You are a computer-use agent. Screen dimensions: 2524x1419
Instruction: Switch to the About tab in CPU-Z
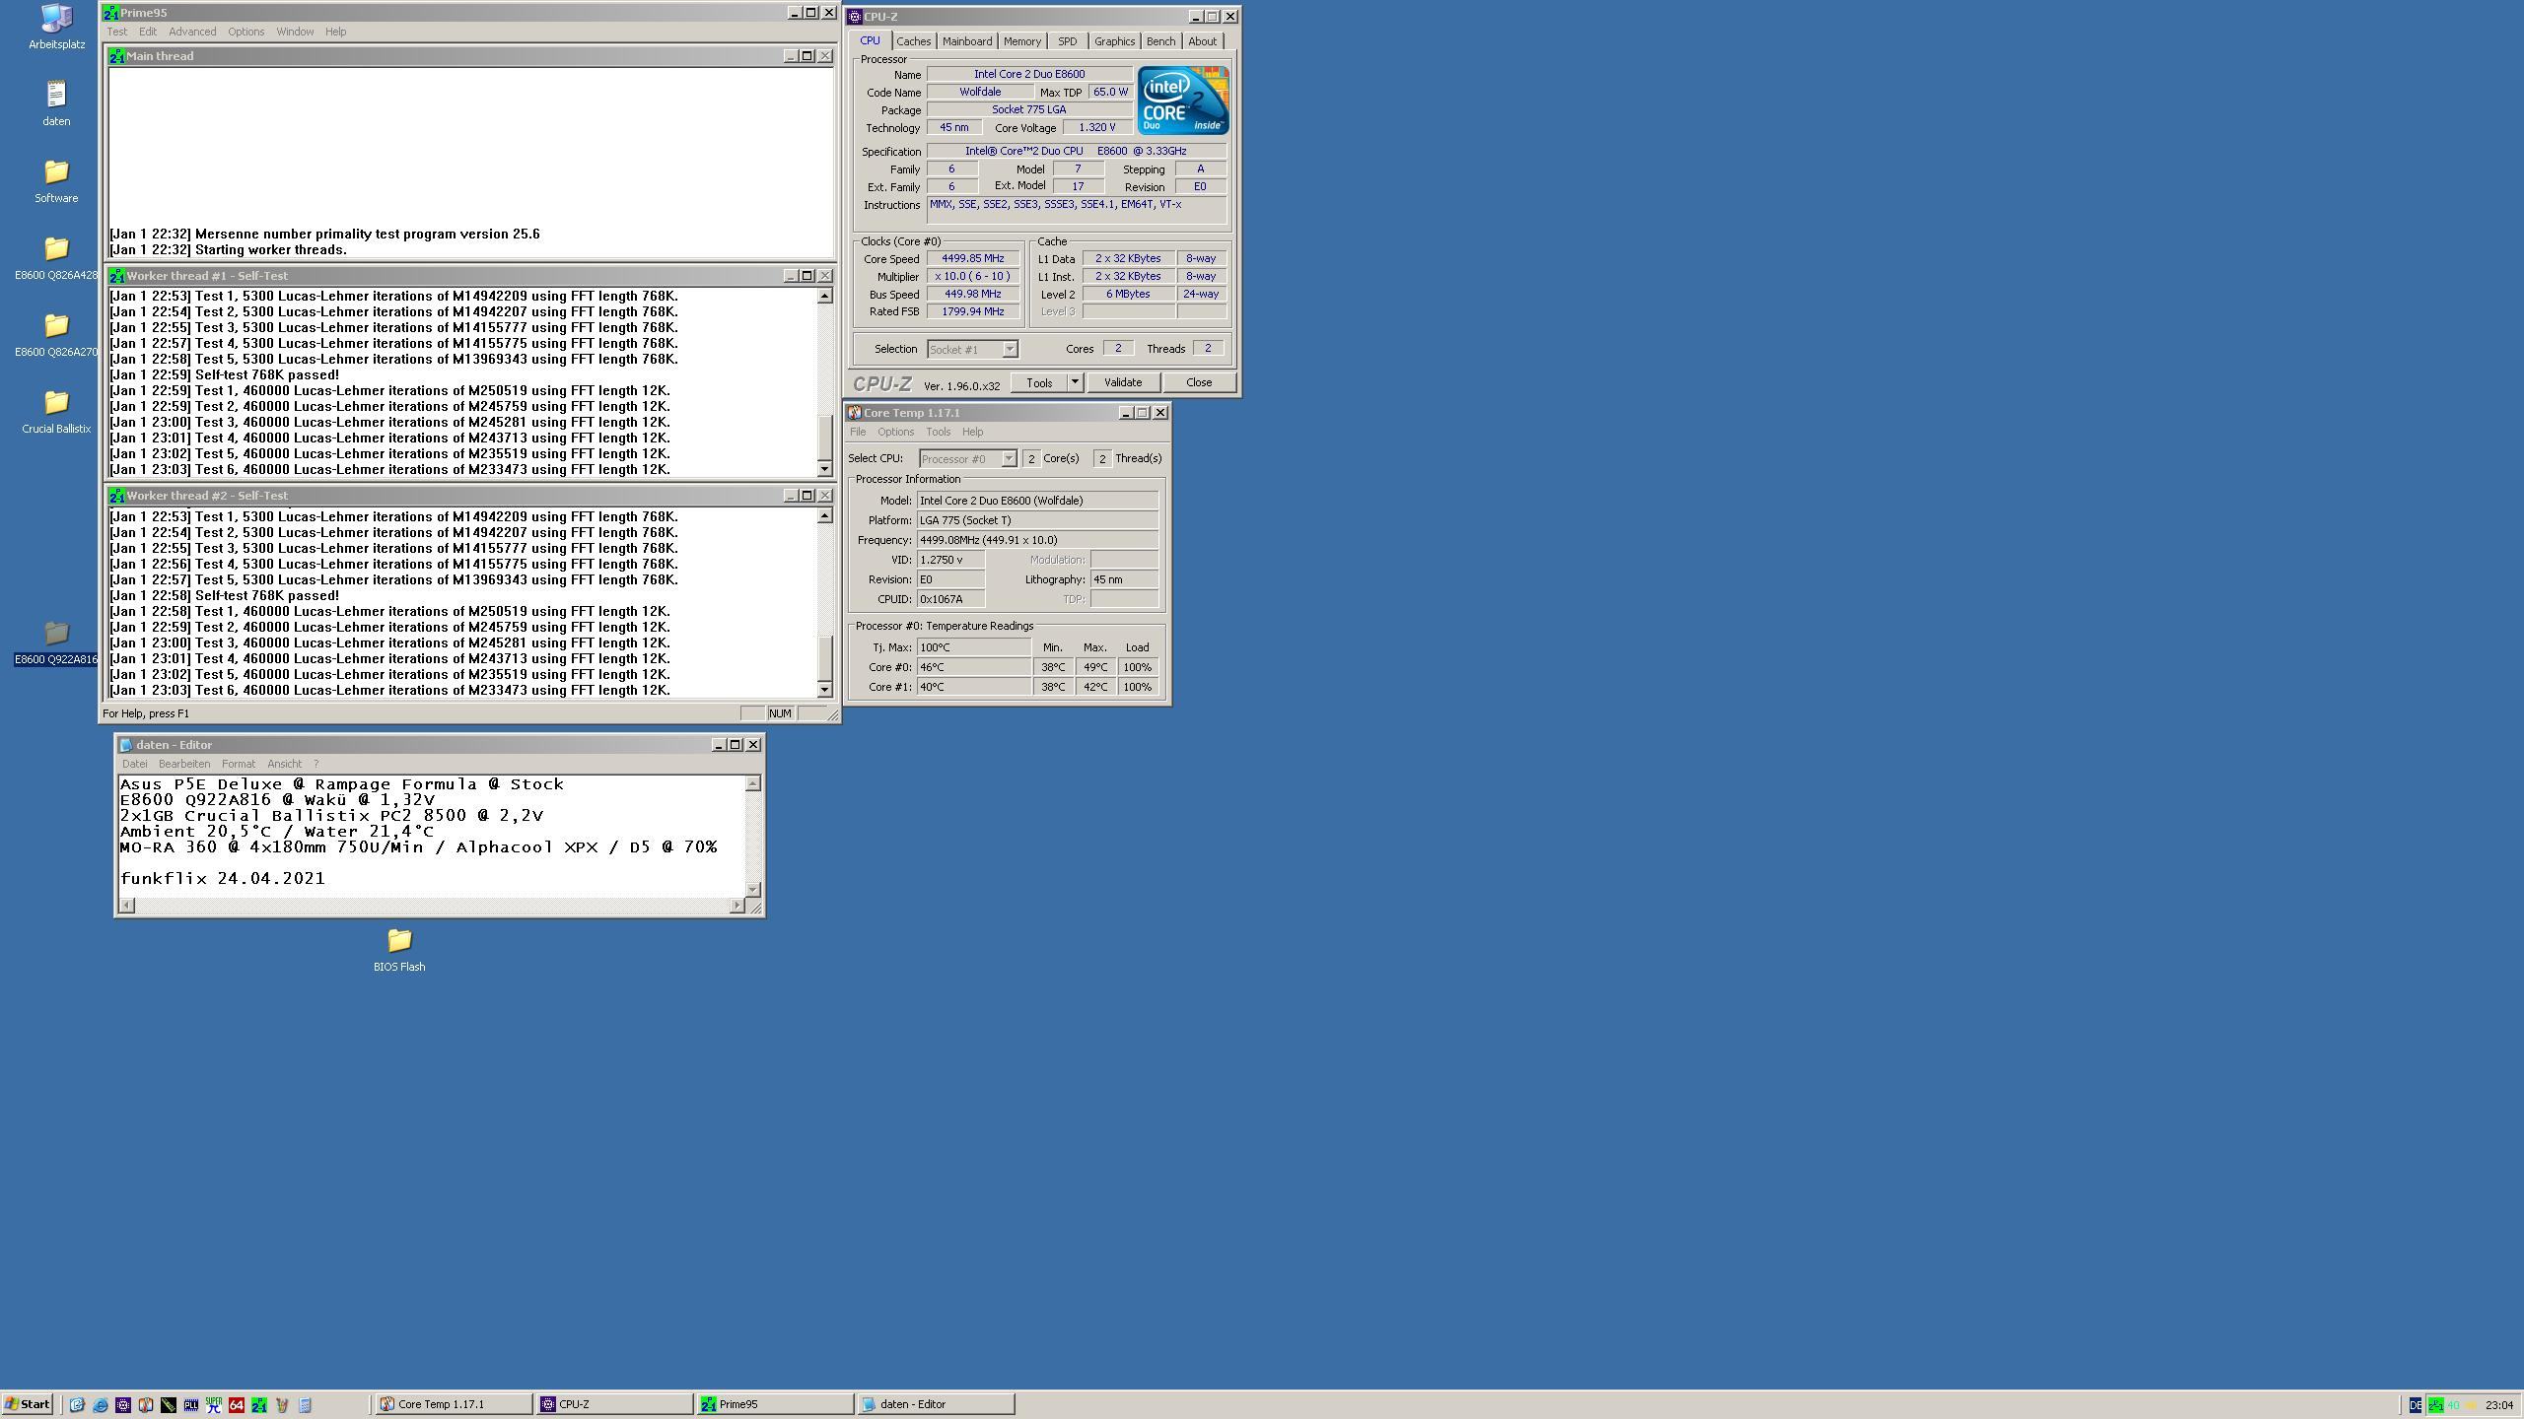pyautogui.click(x=1202, y=41)
